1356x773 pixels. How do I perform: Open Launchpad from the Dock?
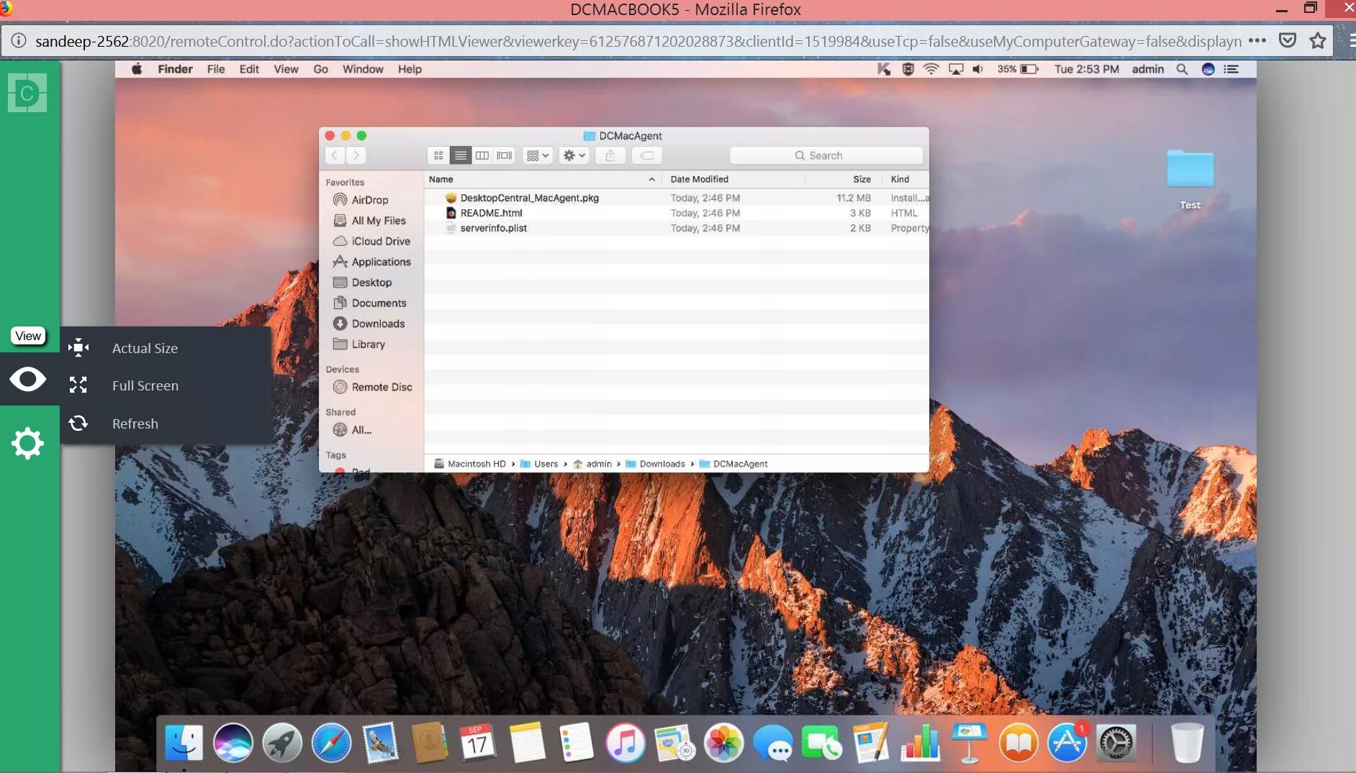coord(282,743)
